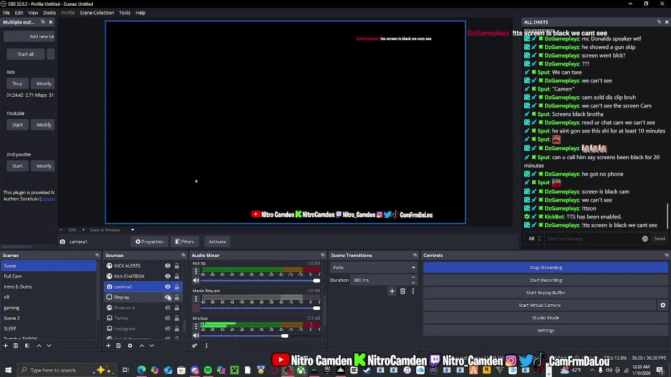Click the chat message input field
Viewport: 671px width, 377px height.
[592, 239]
